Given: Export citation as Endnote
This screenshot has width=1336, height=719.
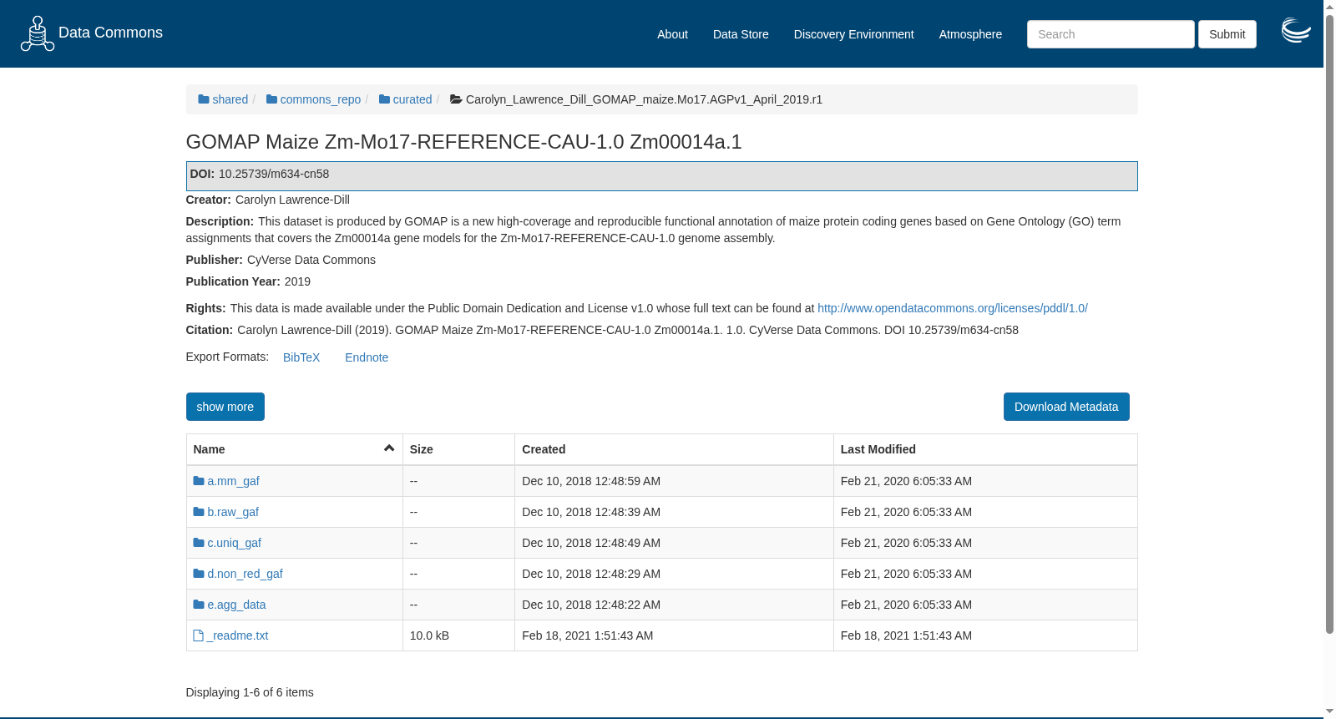Looking at the screenshot, I should click(x=367, y=357).
